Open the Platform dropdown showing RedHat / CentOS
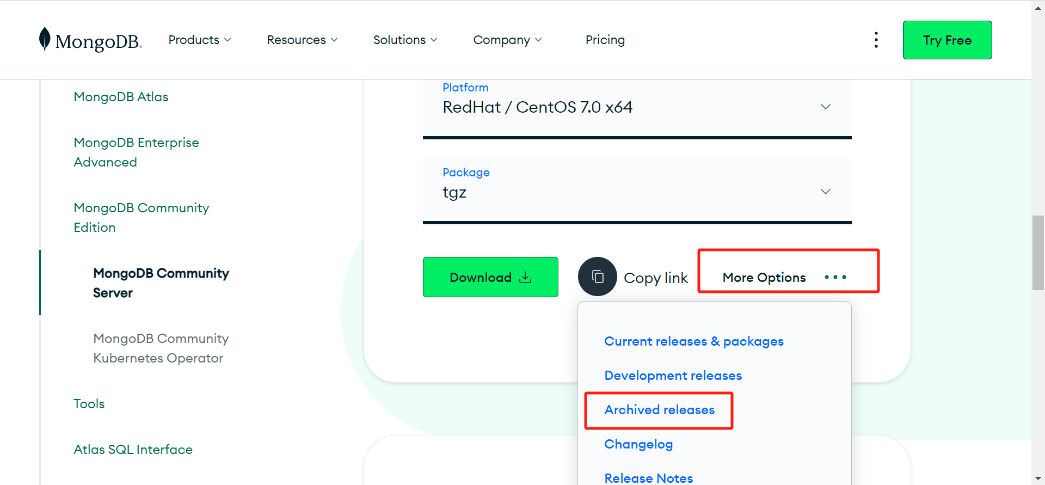The width and height of the screenshot is (1045, 485). pos(637,108)
